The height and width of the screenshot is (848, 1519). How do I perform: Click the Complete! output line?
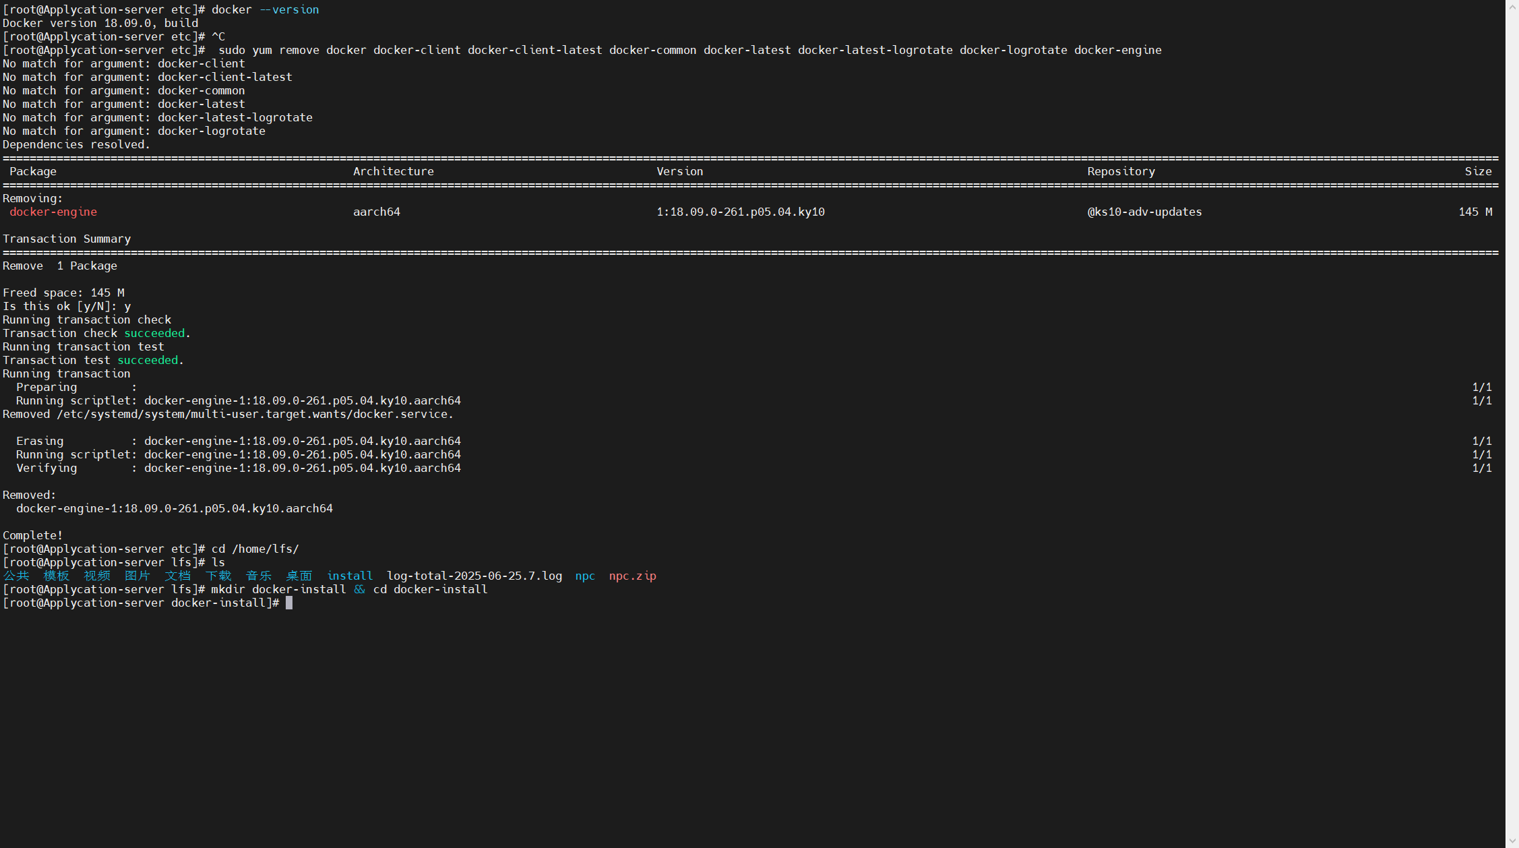(x=32, y=535)
